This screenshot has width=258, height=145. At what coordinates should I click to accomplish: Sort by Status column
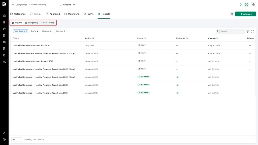tap(141, 38)
